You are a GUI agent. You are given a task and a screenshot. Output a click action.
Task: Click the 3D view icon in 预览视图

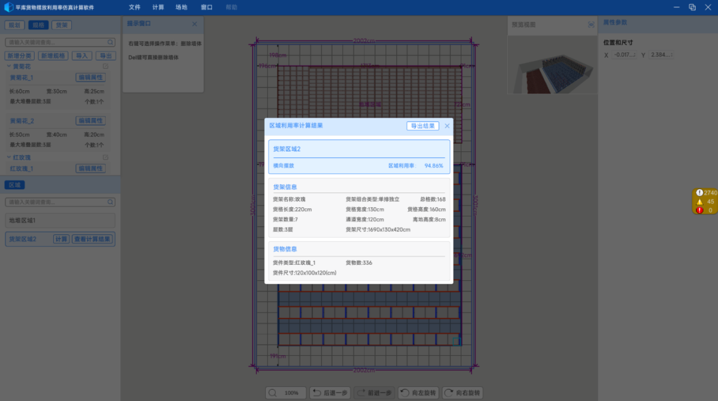click(x=591, y=25)
